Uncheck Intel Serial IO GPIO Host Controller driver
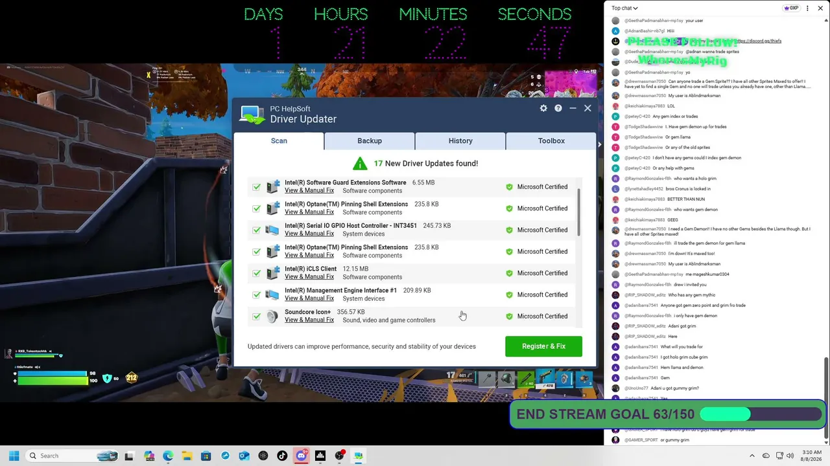Image resolution: width=830 pixels, height=466 pixels. tap(257, 230)
